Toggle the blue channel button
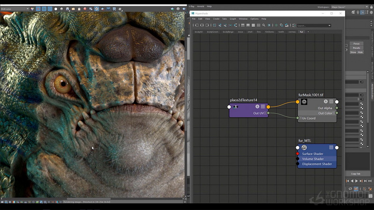Image resolution: width=374 pixels, height=210 pixels. [x=50, y=9]
